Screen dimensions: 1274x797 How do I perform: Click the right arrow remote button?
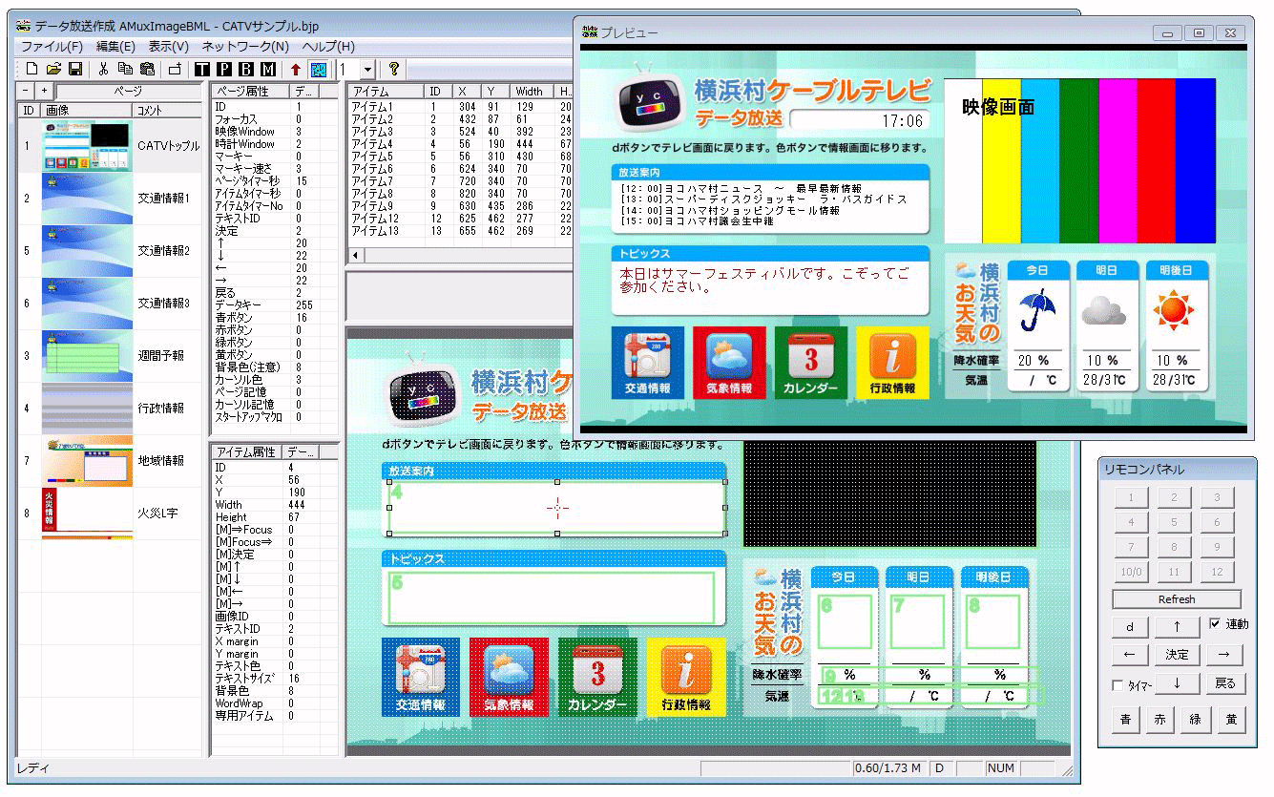point(1224,655)
